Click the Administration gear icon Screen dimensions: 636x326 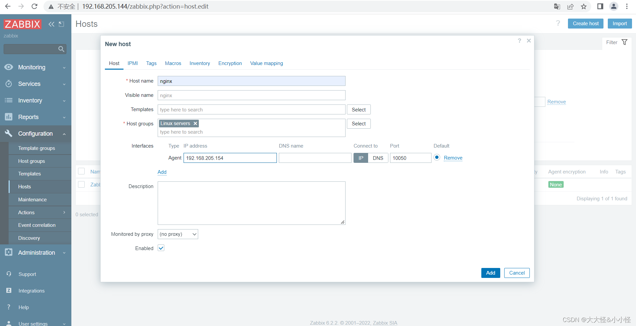[x=9, y=252]
